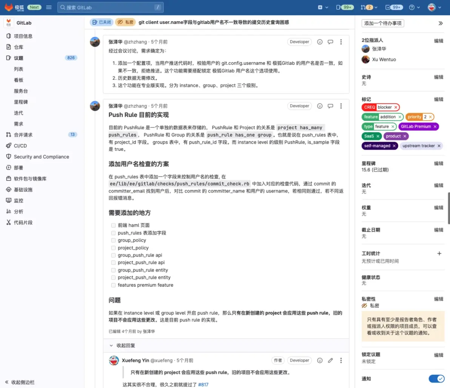Remove the priority 2 label
Viewport: 450px width, 388px height.
(x=430, y=117)
